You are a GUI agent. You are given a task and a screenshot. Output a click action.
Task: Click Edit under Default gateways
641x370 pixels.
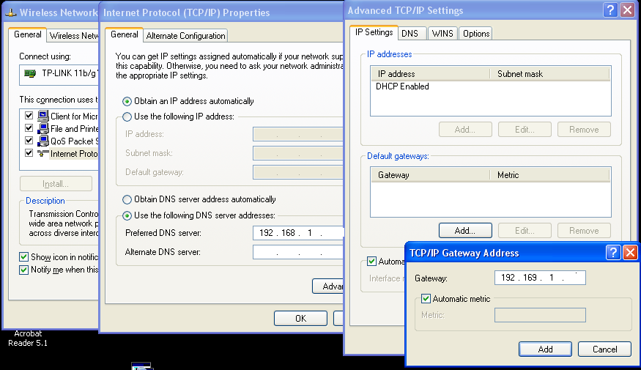click(x=525, y=231)
